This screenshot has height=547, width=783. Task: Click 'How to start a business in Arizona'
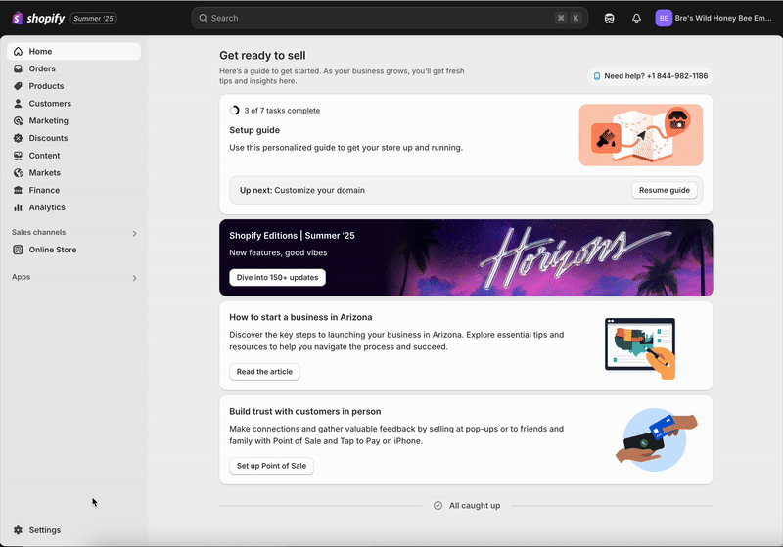click(x=300, y=317)
